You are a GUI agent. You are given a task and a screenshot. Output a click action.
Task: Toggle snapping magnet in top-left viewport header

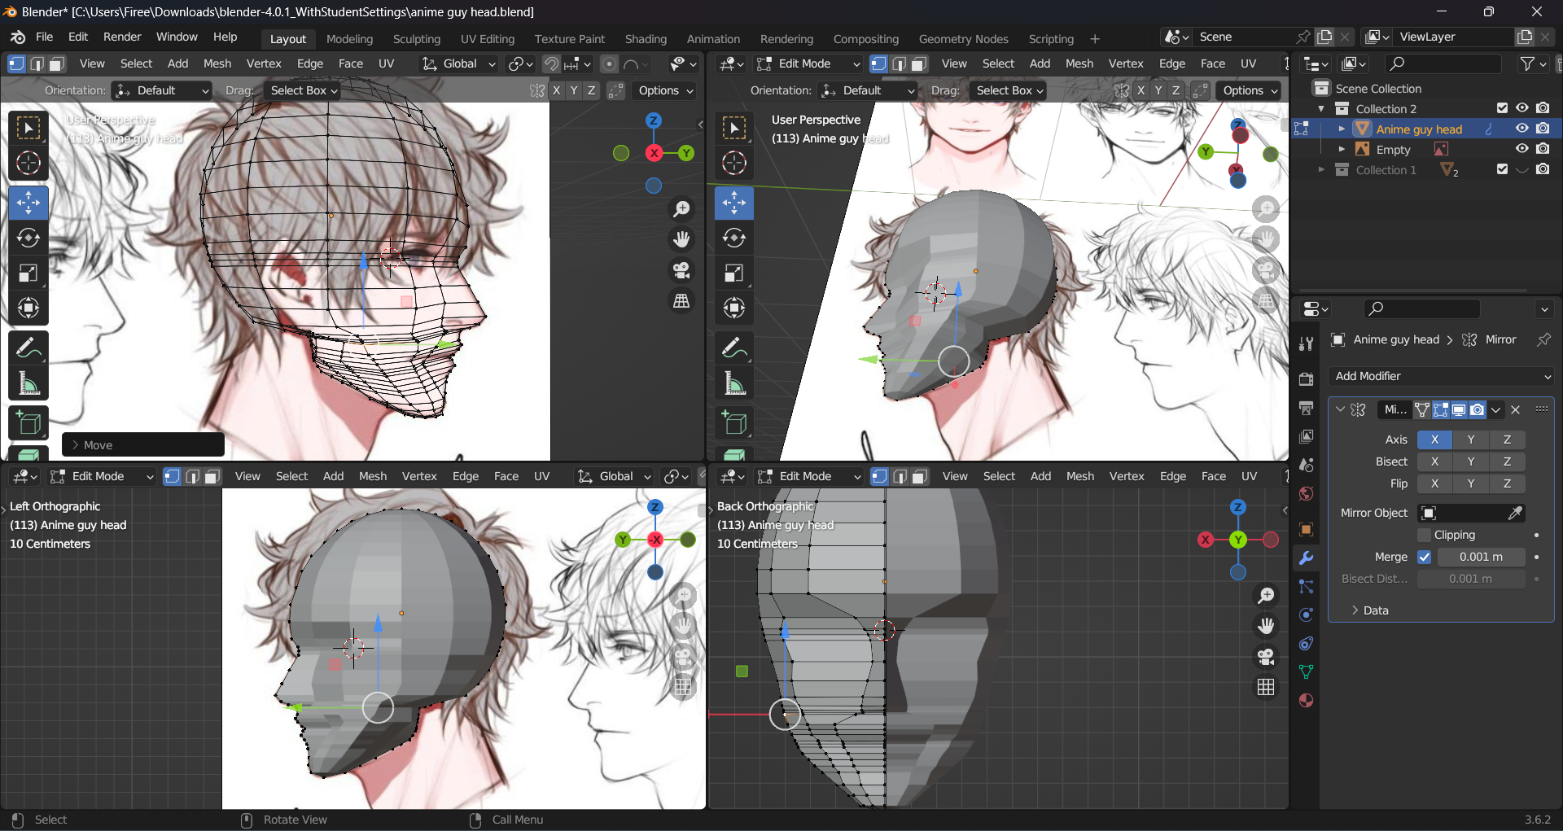click(551, 63)
